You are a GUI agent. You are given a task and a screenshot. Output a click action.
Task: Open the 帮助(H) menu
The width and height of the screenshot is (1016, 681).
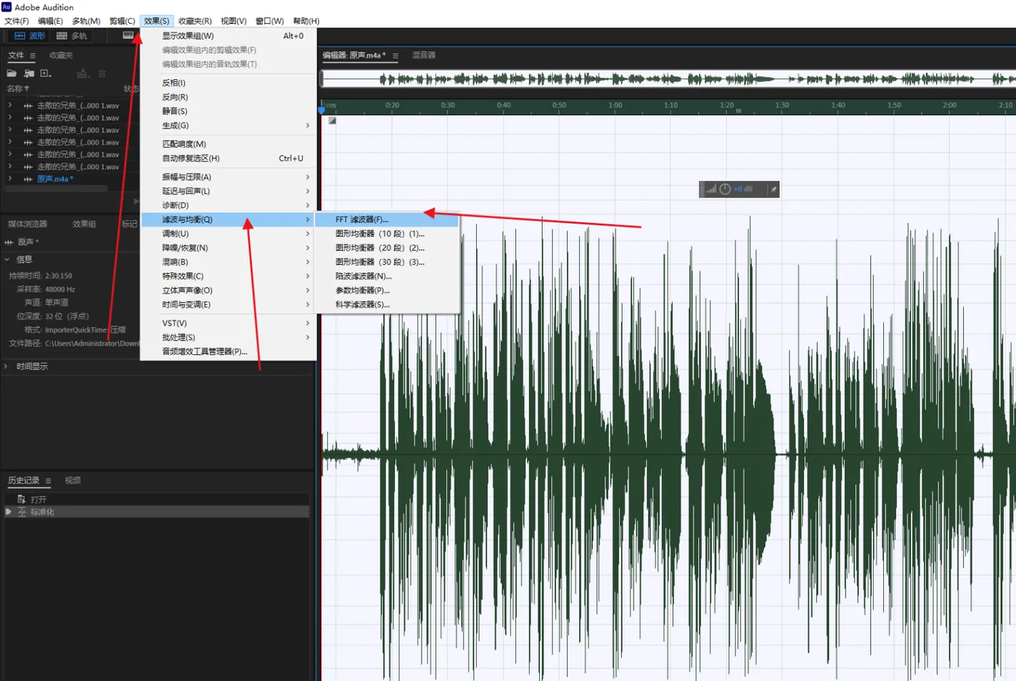tap(306, 21)
